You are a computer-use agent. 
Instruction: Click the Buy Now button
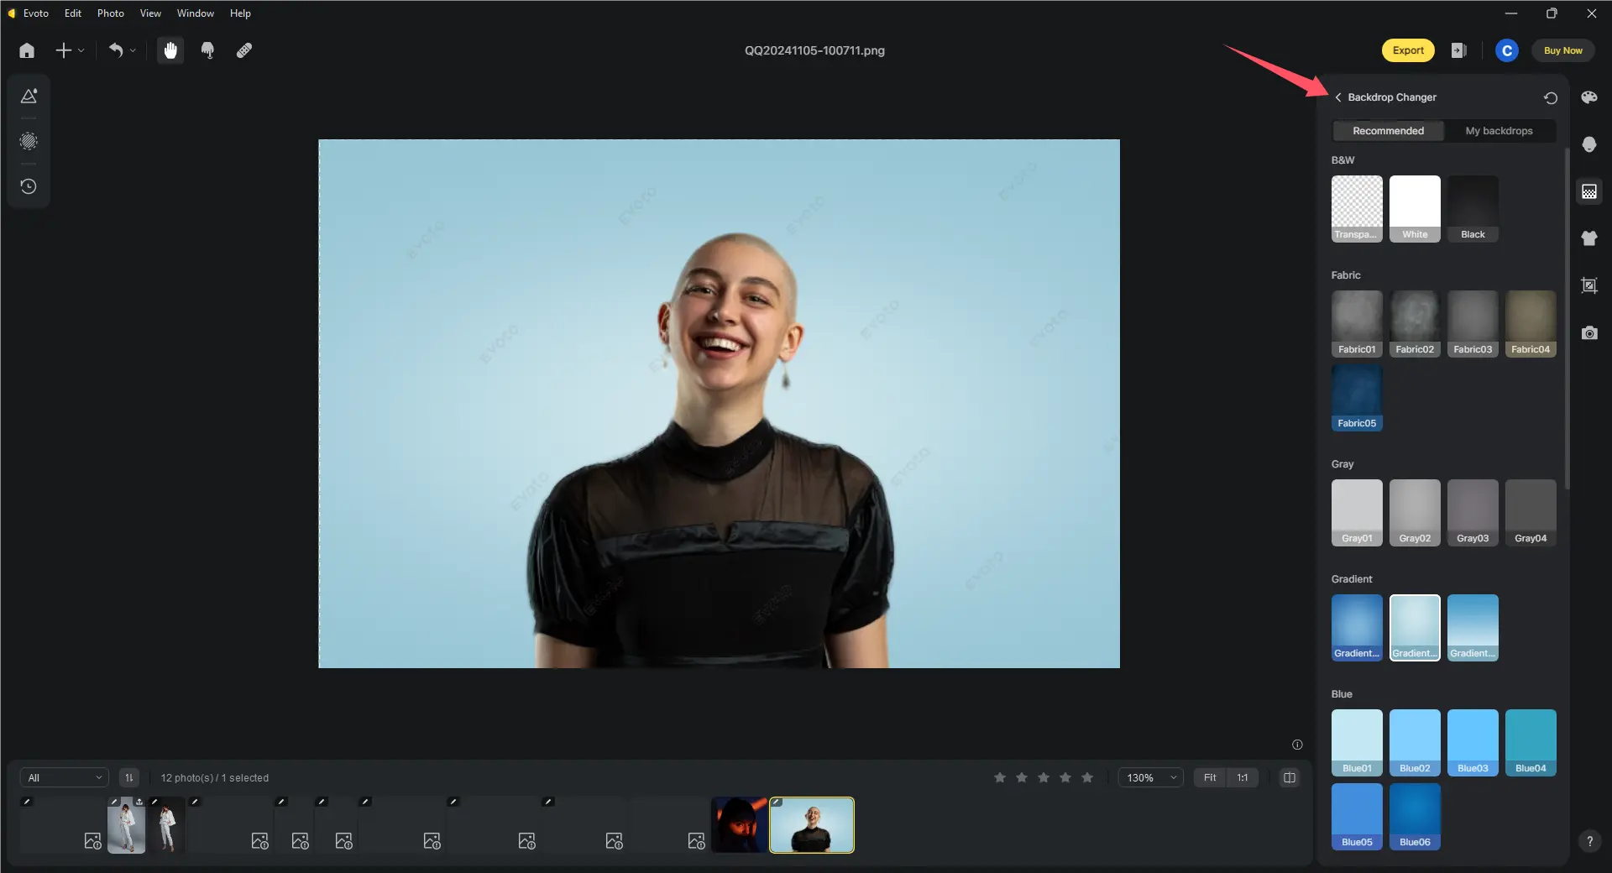pos(1562,50)
